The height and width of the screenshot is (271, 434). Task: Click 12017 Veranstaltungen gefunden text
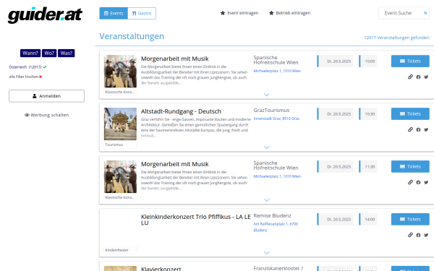pyautogui.click(x=397, y=38)
